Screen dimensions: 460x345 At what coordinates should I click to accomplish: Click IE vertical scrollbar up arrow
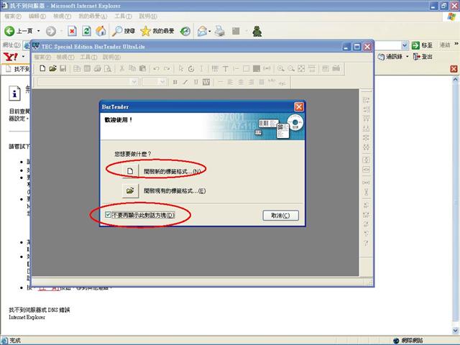455,79
